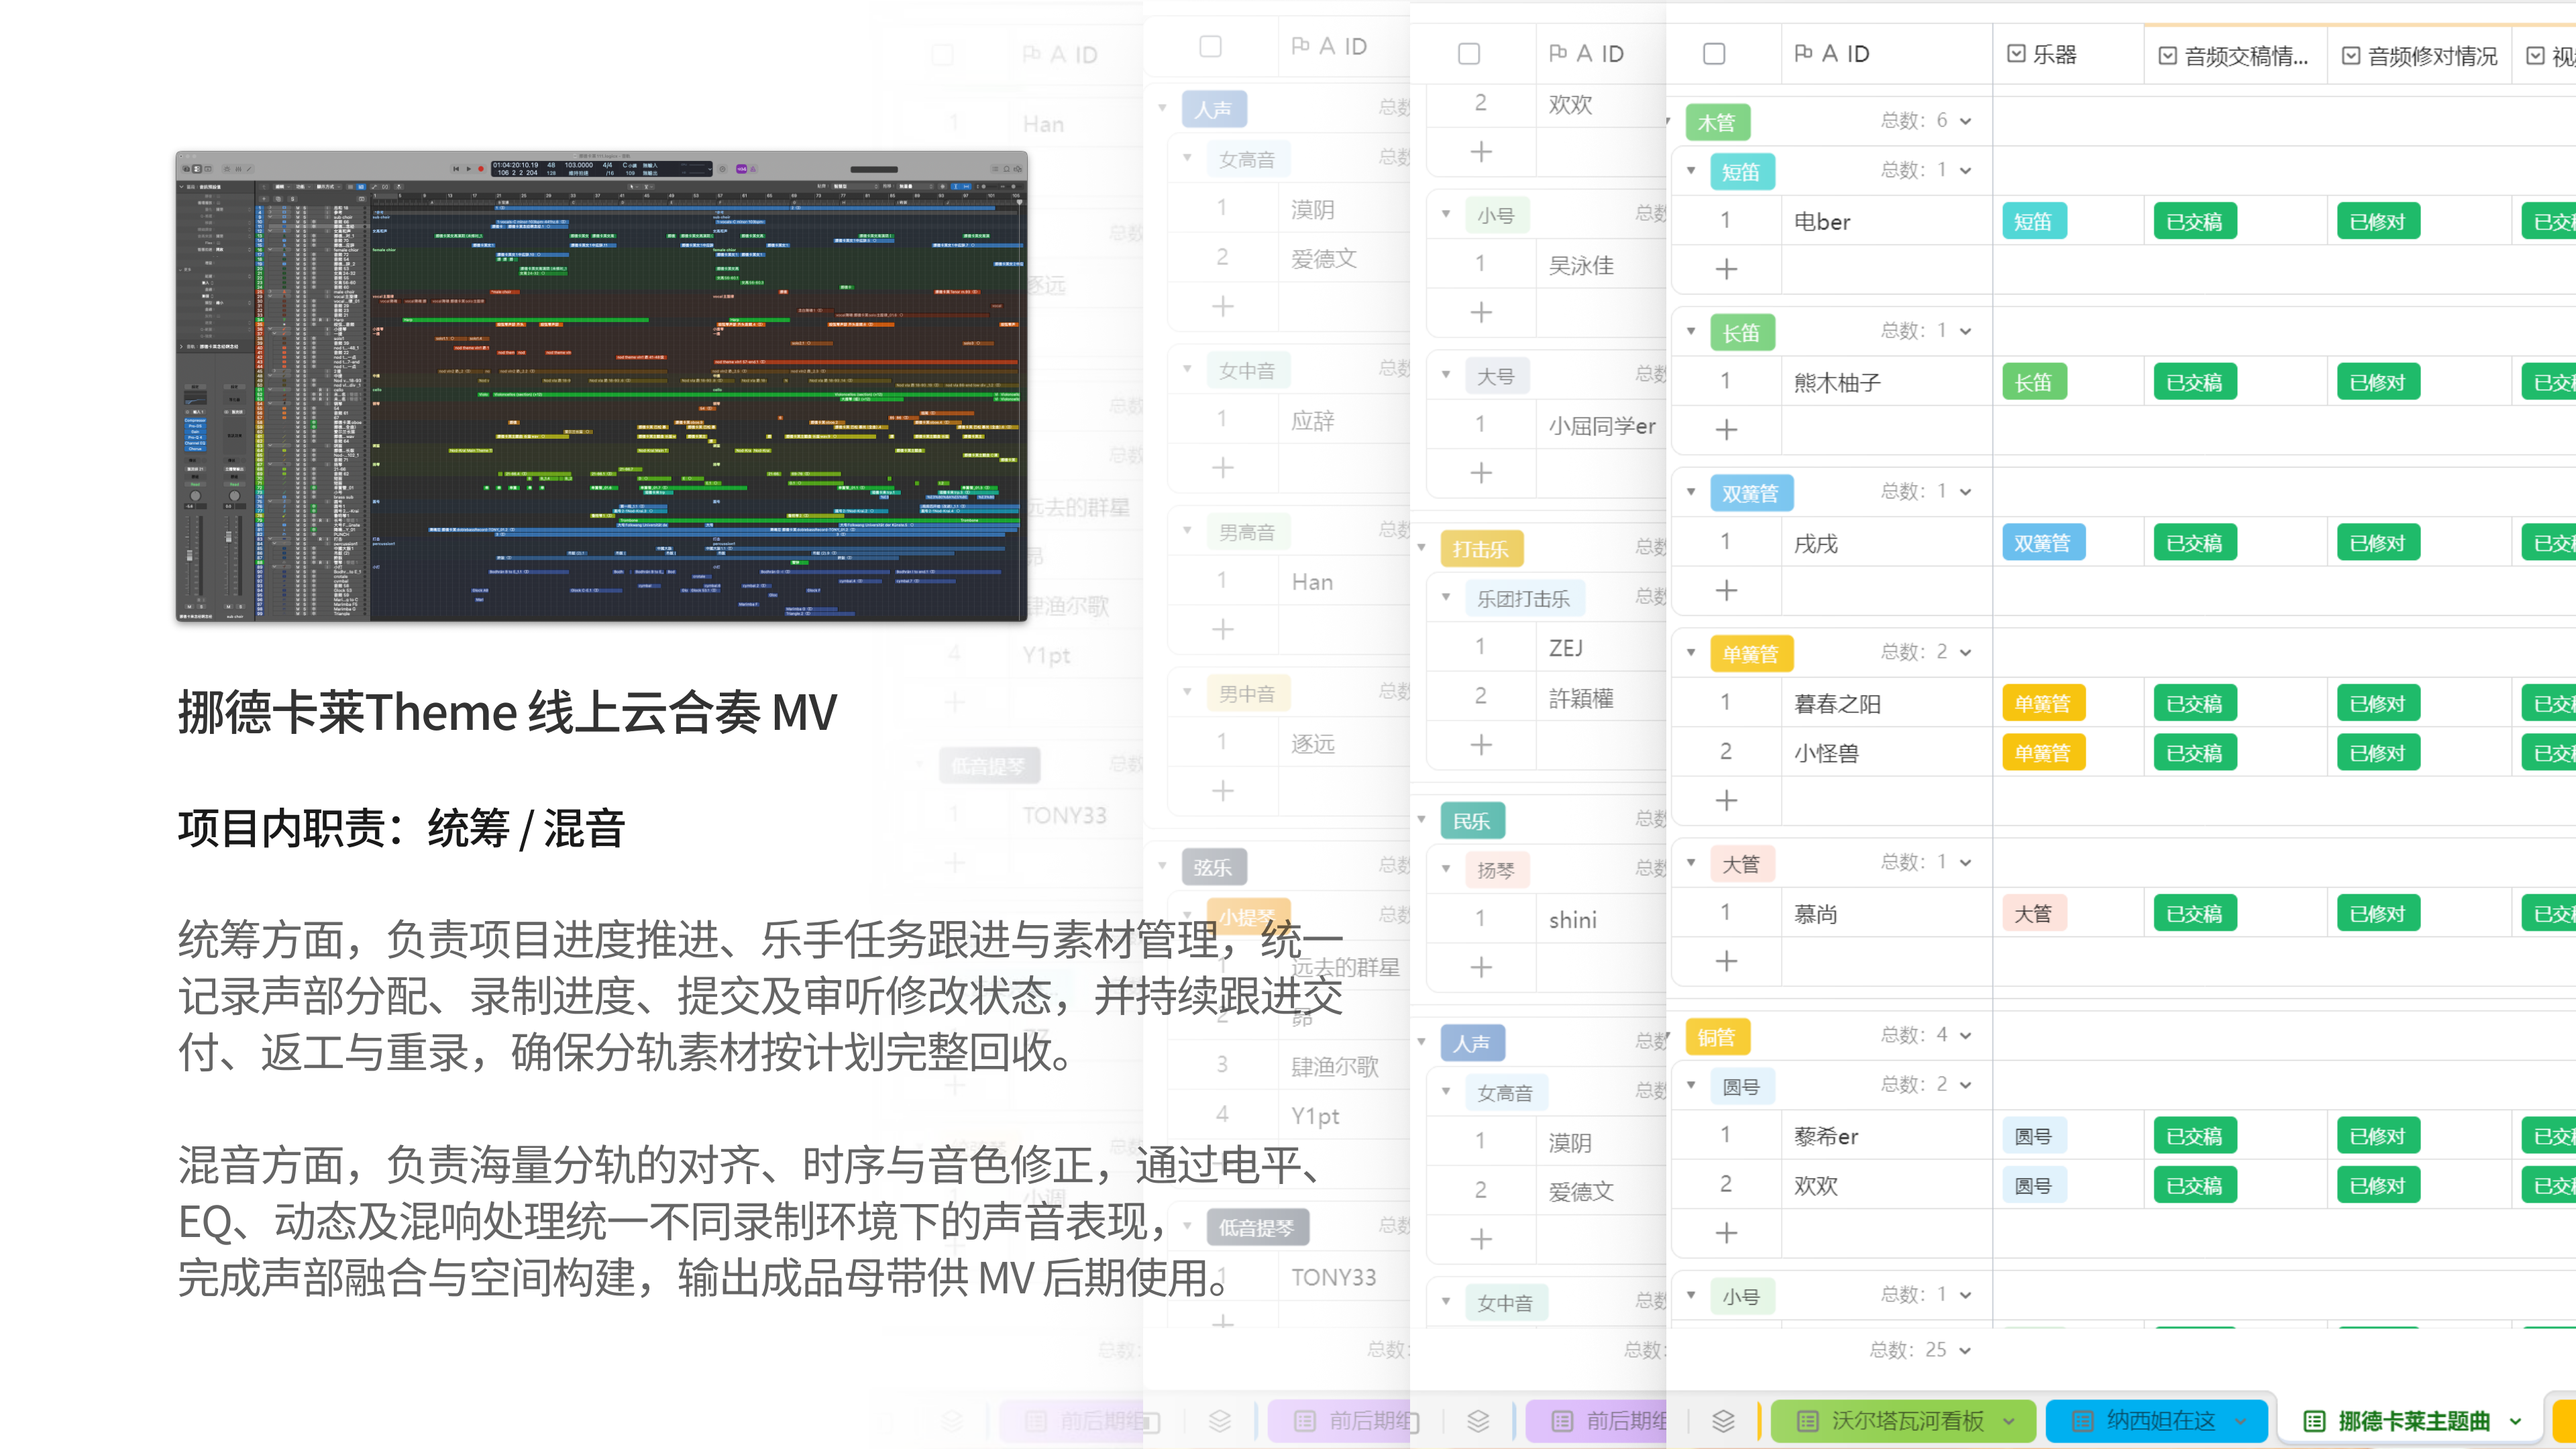
Task: Click A ID header icon above 吴泳佳 table
Action: point(1557,53)
